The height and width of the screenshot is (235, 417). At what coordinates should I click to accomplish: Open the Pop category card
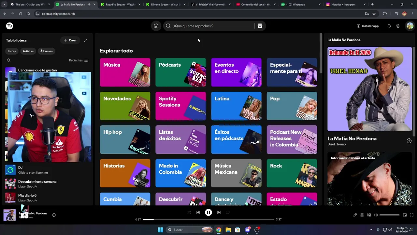tap(292, 106)
